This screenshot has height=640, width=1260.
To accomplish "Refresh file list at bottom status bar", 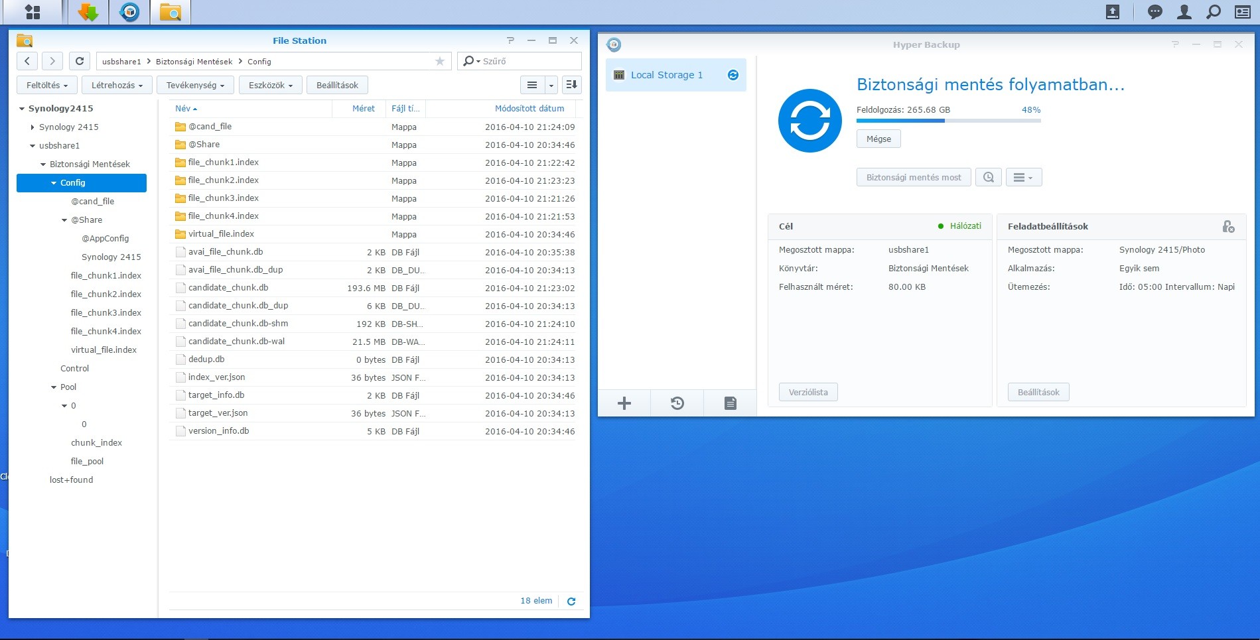I will click(571, 602).
